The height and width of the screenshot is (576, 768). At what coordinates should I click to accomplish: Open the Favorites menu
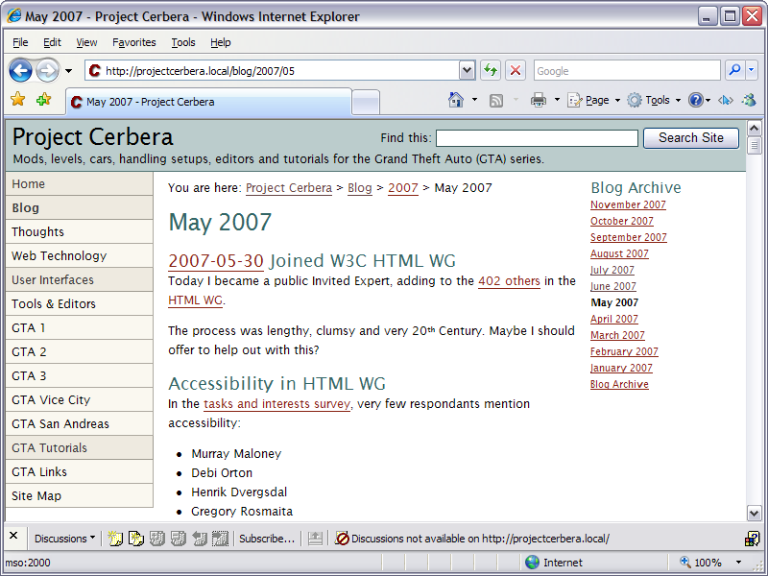133,42
